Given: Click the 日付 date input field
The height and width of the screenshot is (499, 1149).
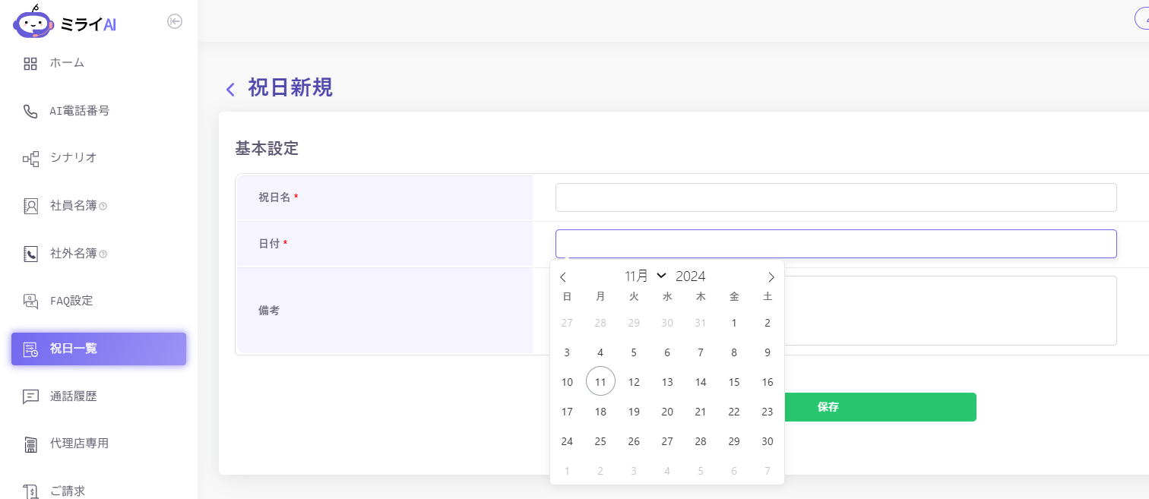Looking at the screenshot, I should (836, 244).
